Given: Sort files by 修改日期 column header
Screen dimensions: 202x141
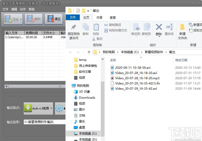Looking at the screenshot, I should tap(181, 60).
